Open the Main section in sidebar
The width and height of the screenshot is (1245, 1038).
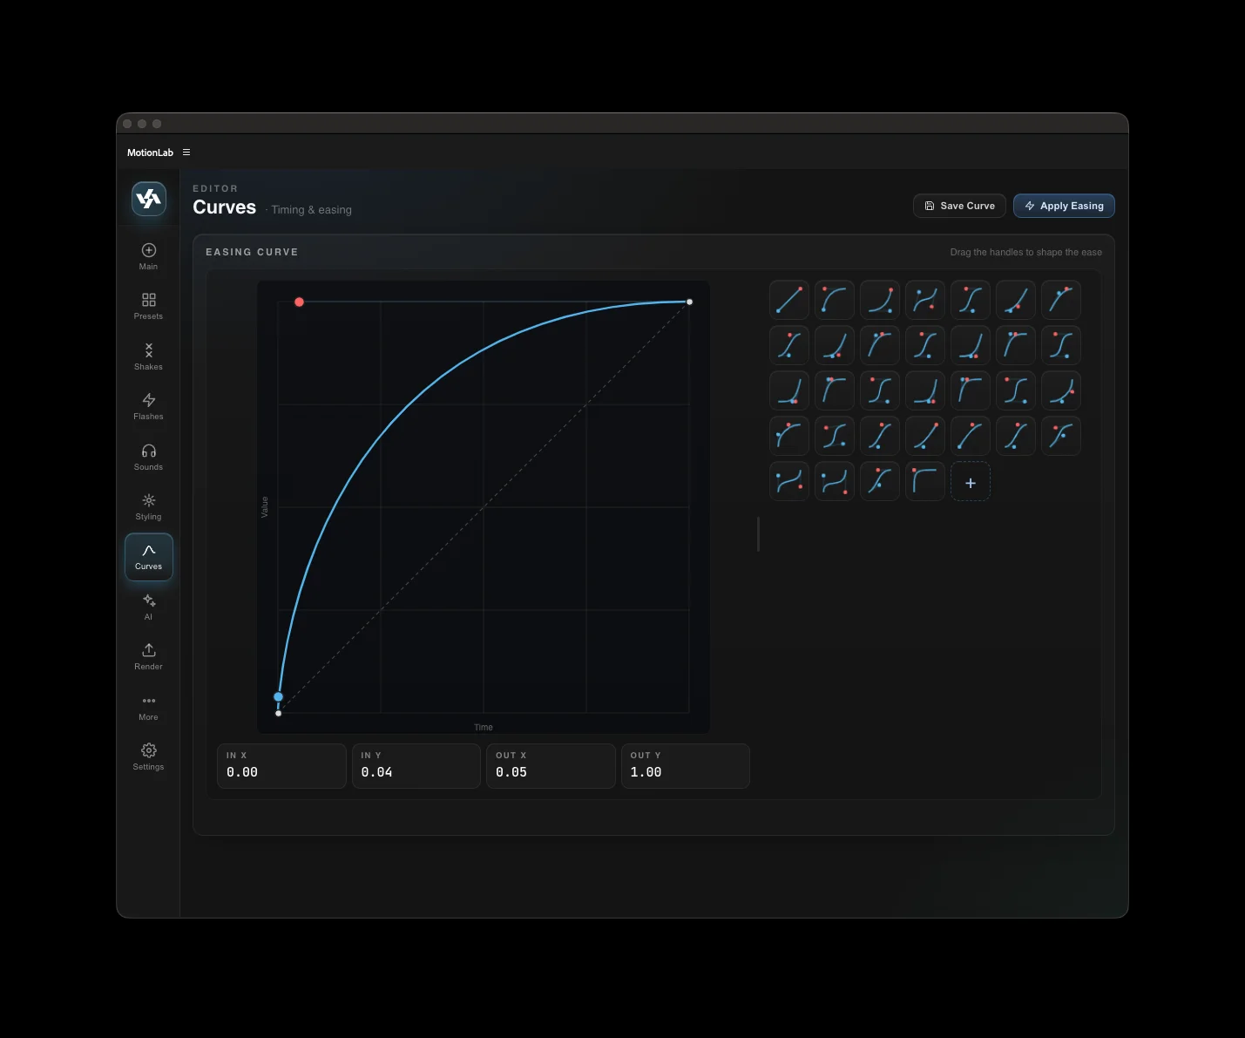coord(148,257)
